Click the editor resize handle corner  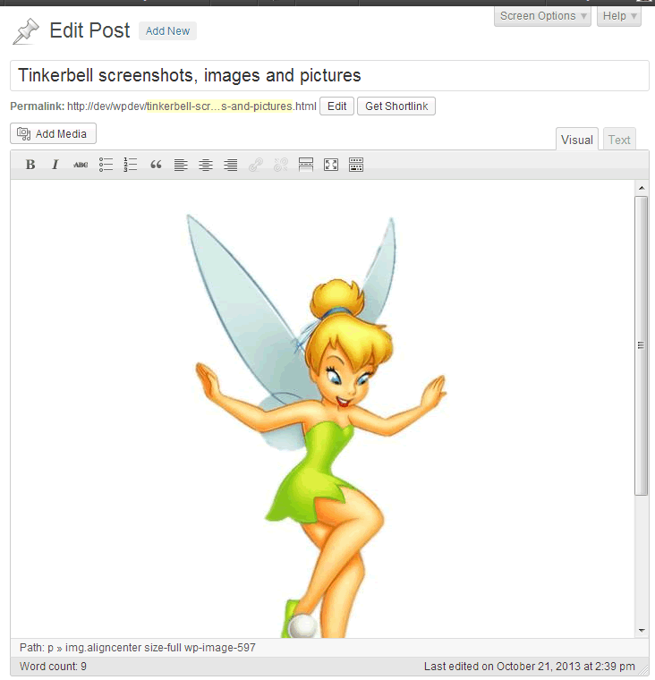643,670
